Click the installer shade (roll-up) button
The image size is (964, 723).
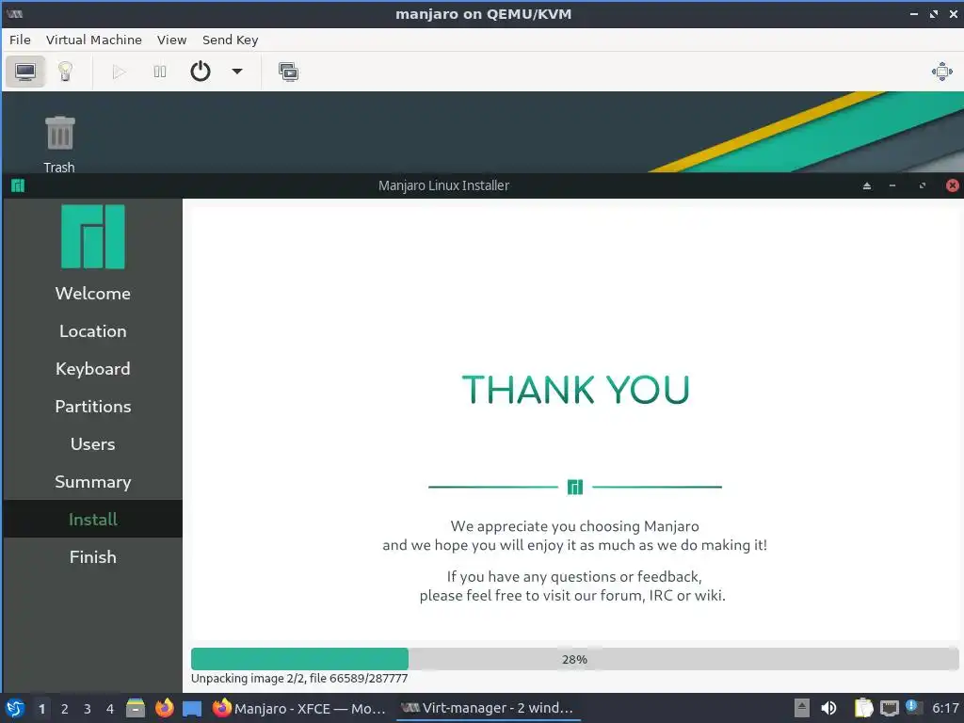pos(867,185)
